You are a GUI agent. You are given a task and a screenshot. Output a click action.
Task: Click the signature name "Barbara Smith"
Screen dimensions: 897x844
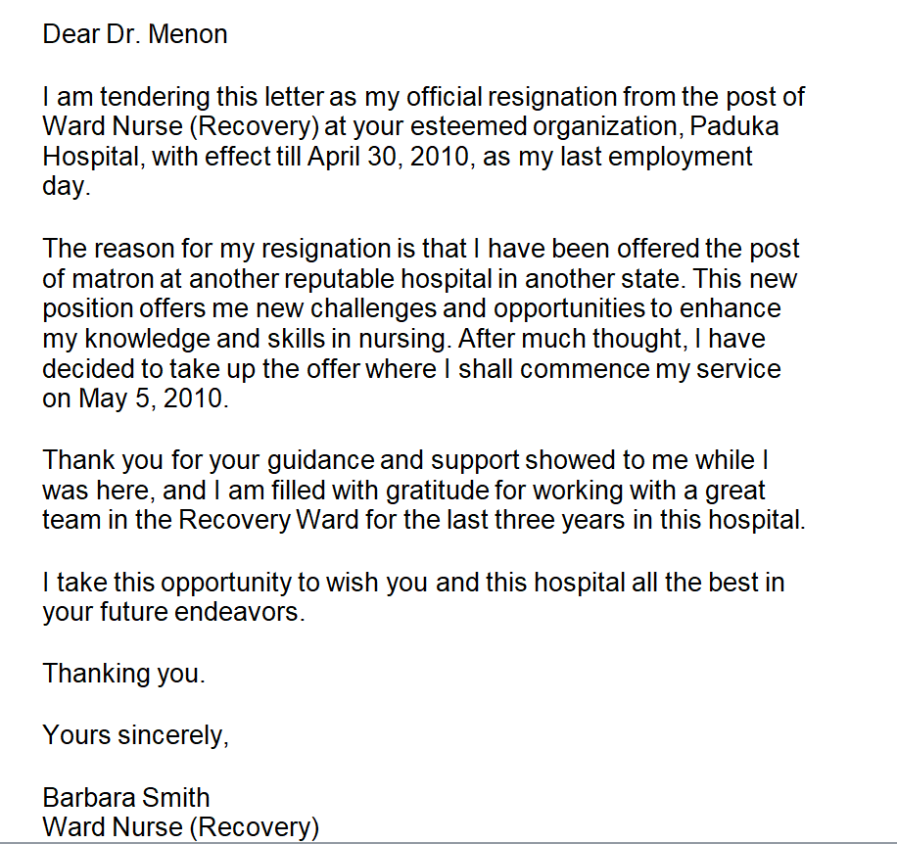(x=126, y=797)
